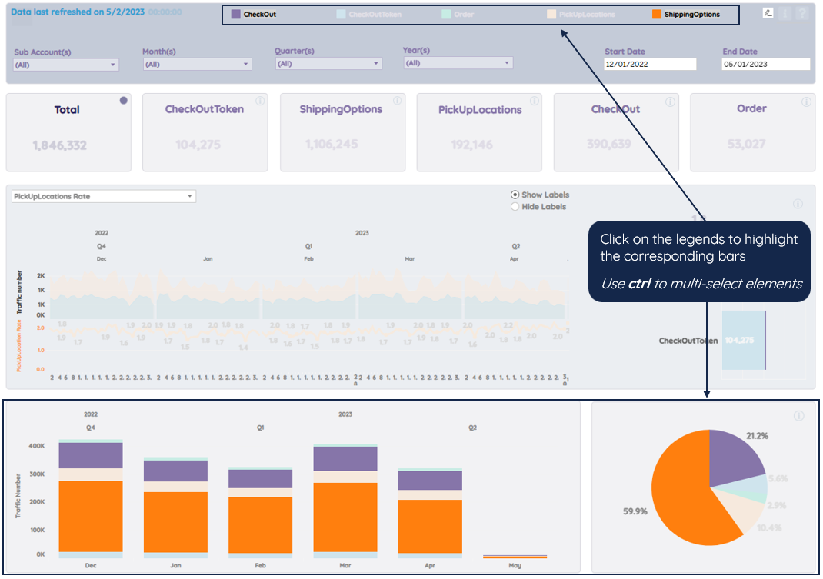This screenshot has width=823, height=579.
Task: Click the 21.2% pie chart label
Action: pos(757,436)
